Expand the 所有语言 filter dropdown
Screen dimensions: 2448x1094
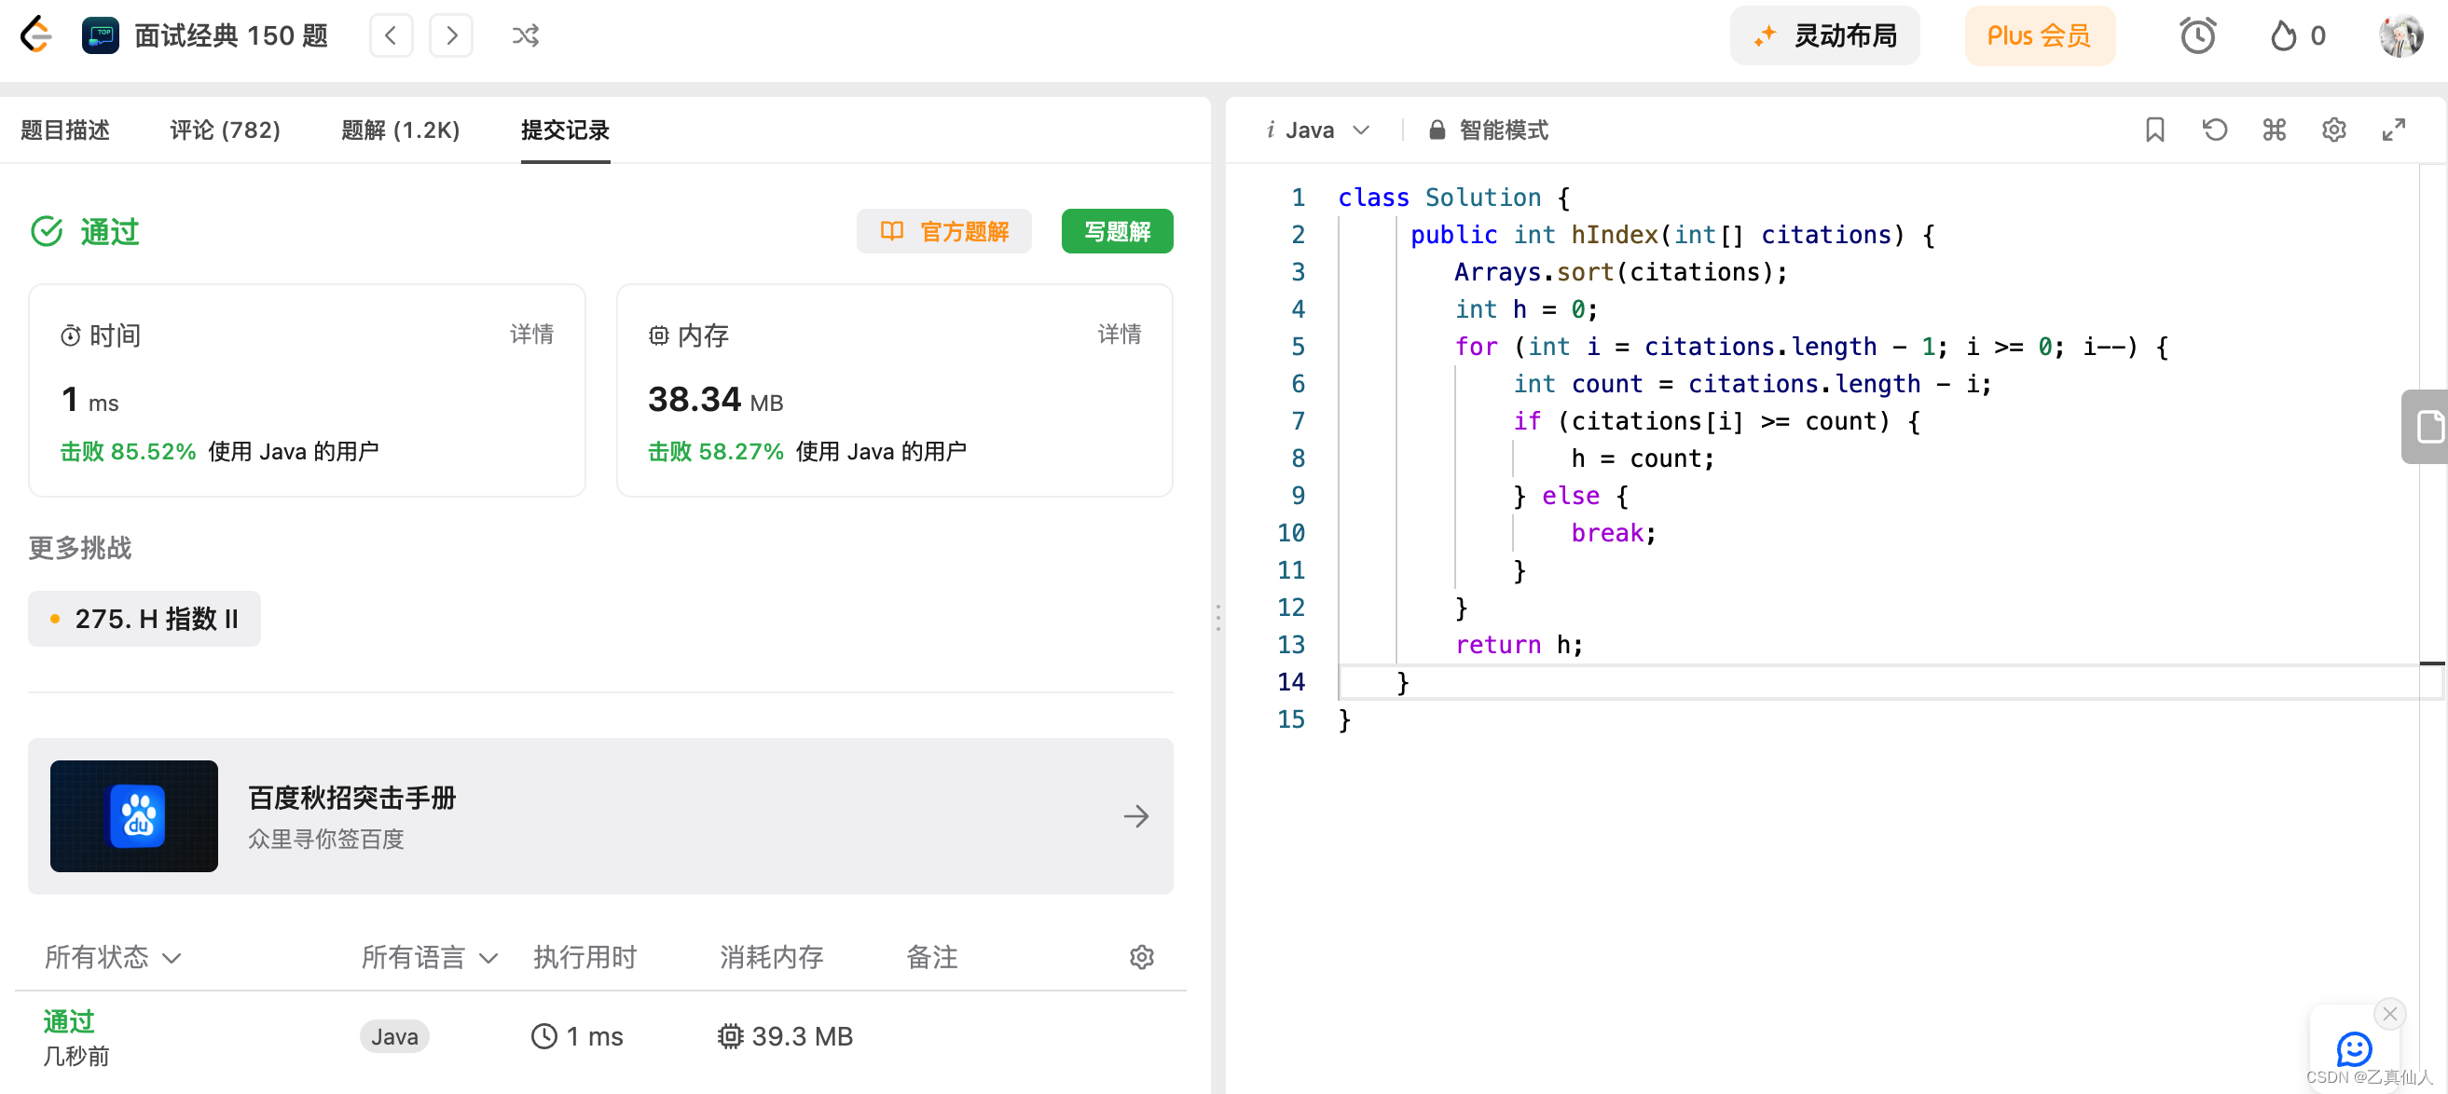point(430,957)
